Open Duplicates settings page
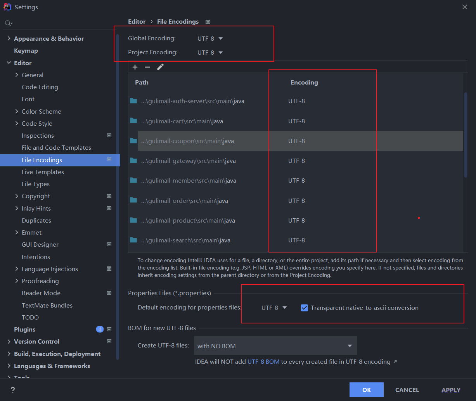Screen dimensions: 476x401 click(x=36, y=220)
